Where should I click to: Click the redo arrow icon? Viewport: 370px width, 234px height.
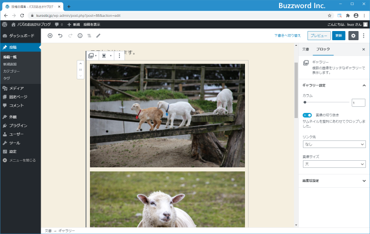click(x=70, y=36)
